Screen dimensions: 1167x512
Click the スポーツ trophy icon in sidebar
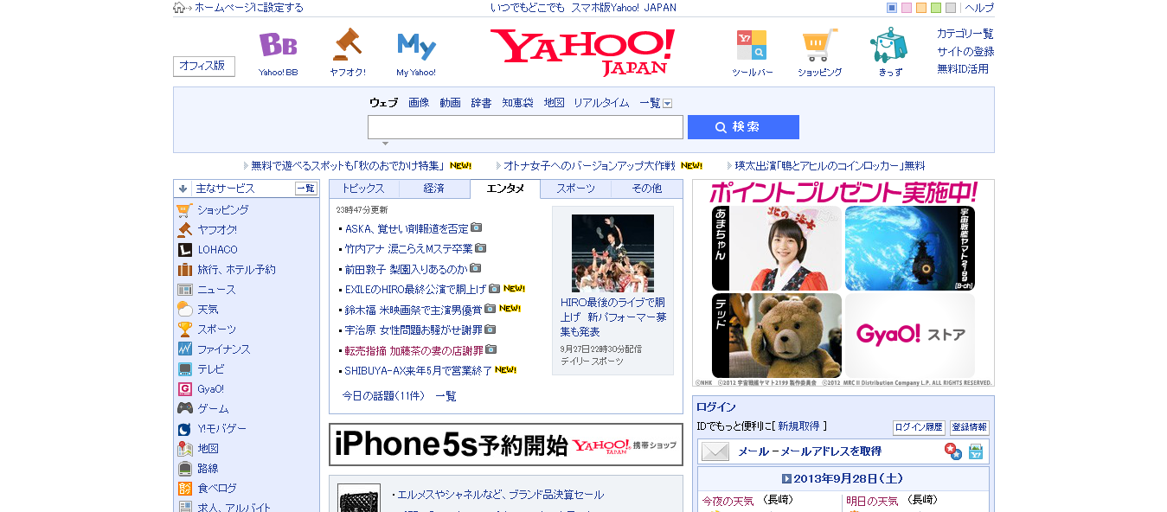point(184,329)
